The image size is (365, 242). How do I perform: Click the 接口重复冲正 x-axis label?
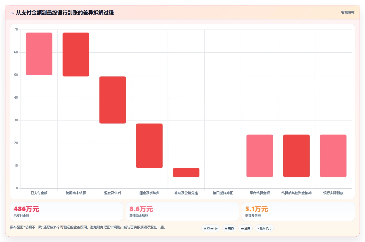tap(223, 193)
